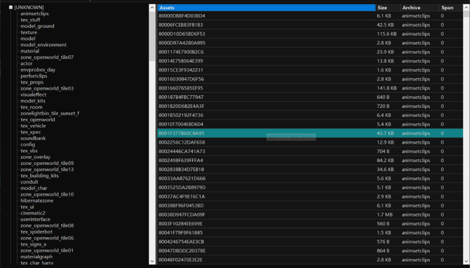Select asset 80038D947FCDA09F
This screenshot has width=470, height=268.
coord(310,215)
